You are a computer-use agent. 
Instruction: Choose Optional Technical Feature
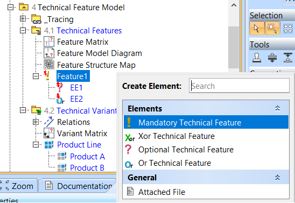click(x=206, y=150)
